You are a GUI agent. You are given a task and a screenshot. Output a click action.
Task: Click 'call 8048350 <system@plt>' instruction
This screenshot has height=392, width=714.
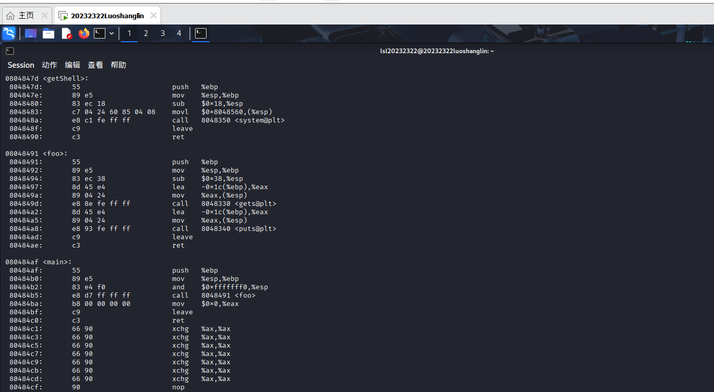point(228,120)
